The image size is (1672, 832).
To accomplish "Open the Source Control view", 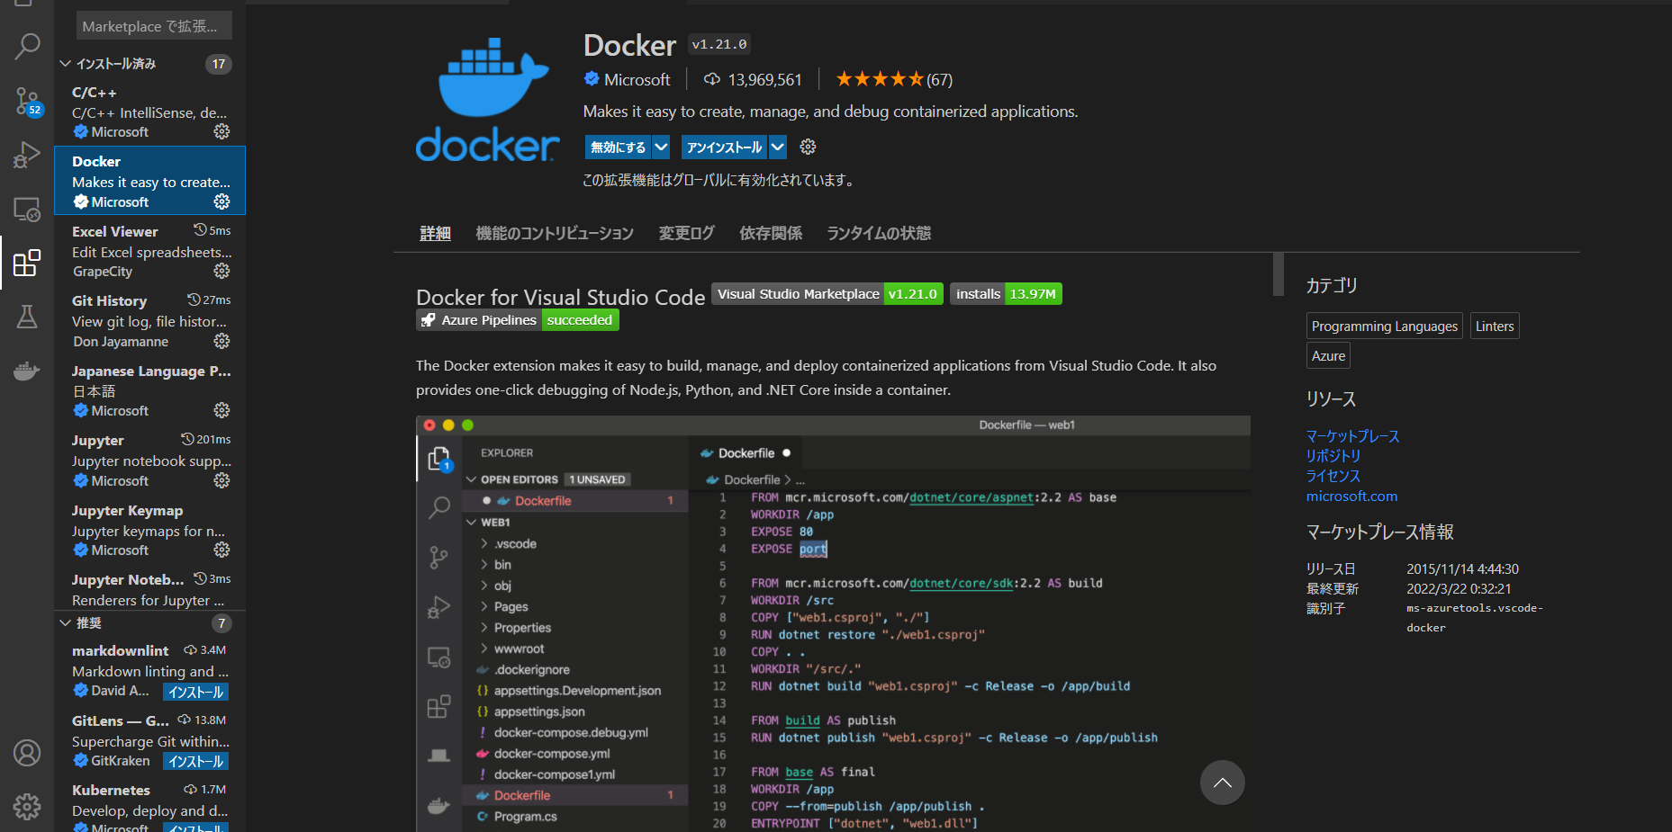I will tap(27, 101).
